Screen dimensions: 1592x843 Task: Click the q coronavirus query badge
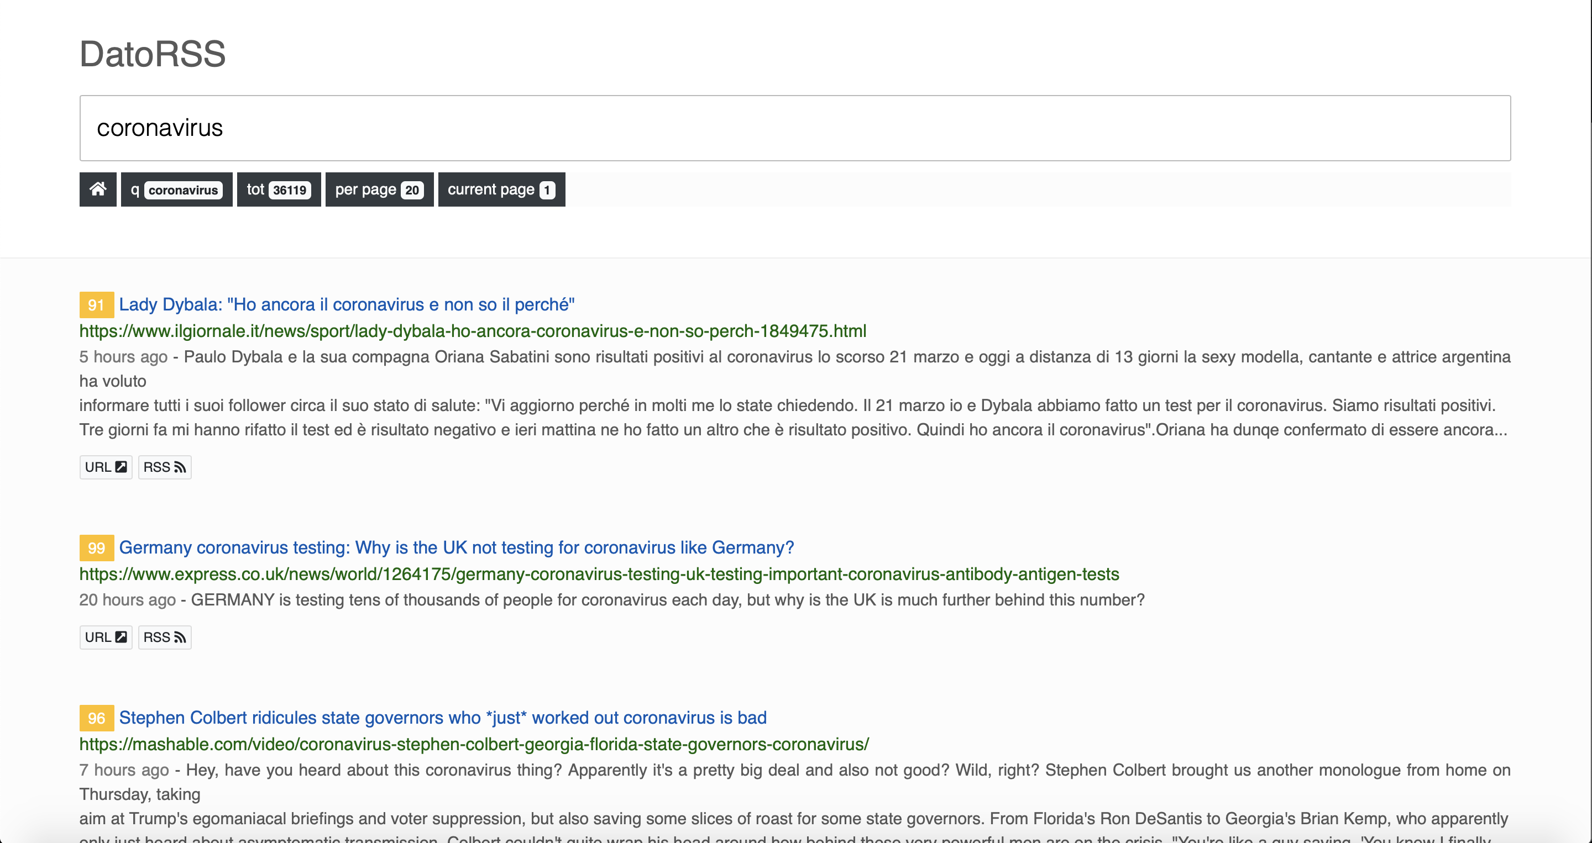pos(177,189)
